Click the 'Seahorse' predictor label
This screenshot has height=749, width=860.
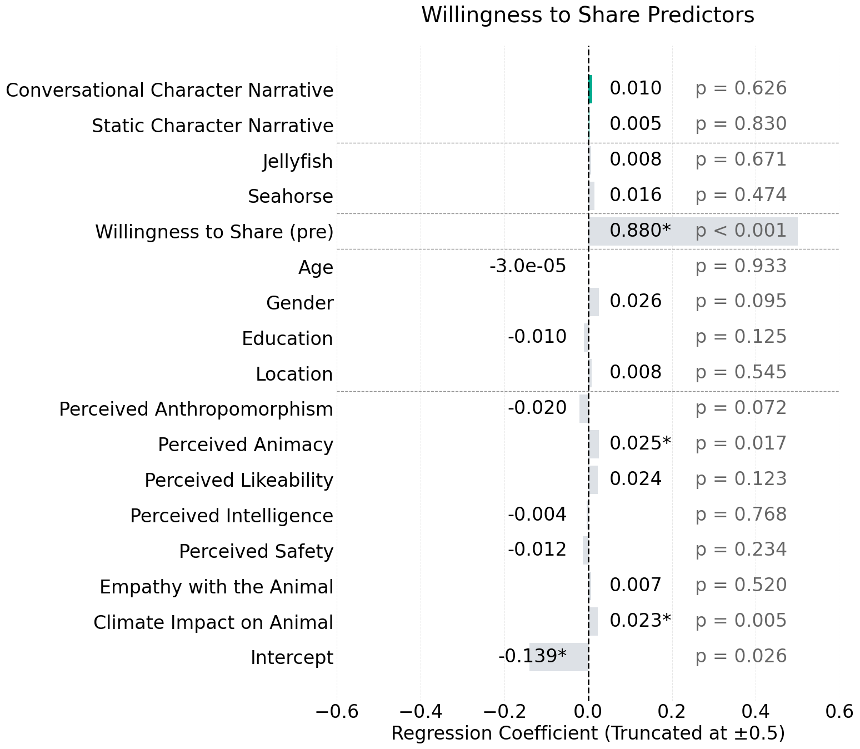[x=291, y=196]
